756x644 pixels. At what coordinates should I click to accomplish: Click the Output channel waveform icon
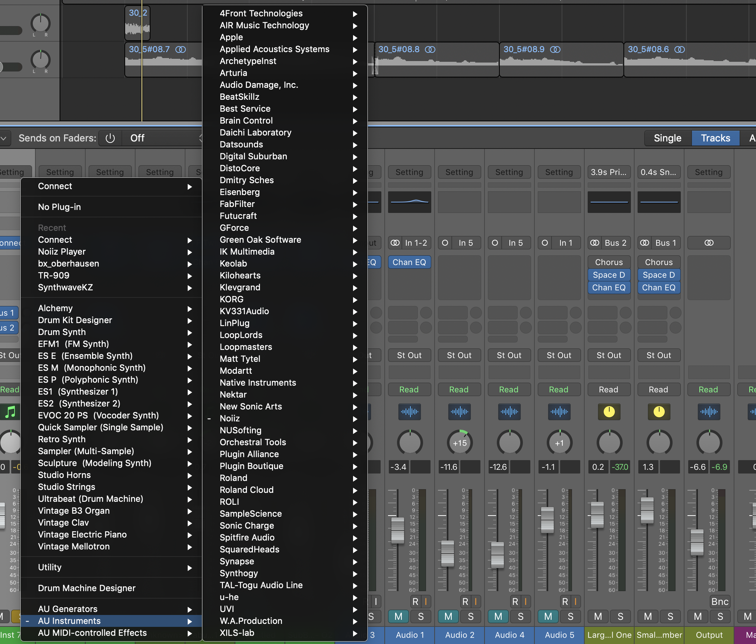pos(709,412)
